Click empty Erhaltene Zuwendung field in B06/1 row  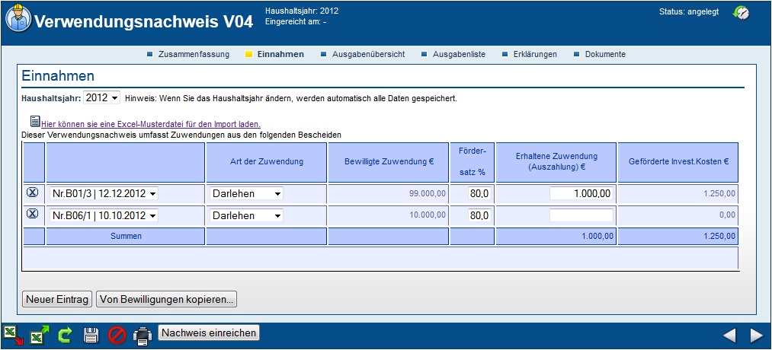pos(581,215)
